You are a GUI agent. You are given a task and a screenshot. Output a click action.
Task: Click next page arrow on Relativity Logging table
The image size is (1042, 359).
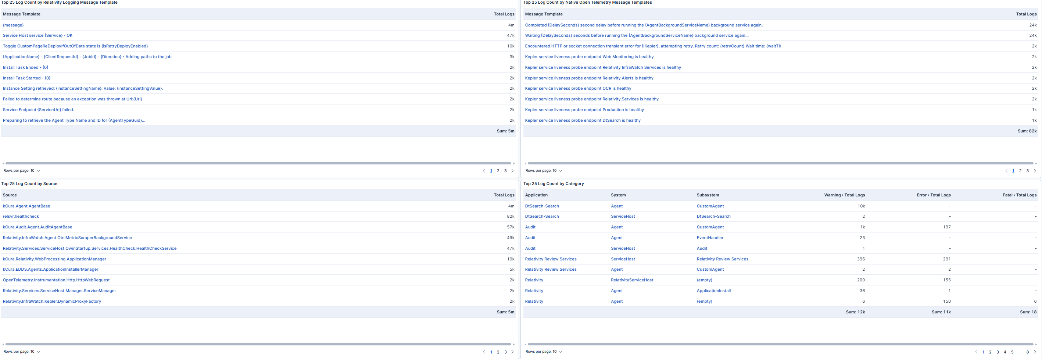(x=512, y=170)
